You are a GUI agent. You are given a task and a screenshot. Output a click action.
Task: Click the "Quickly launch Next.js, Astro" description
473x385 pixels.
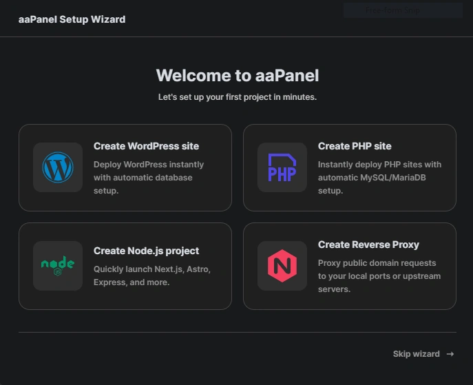point(152,275)
